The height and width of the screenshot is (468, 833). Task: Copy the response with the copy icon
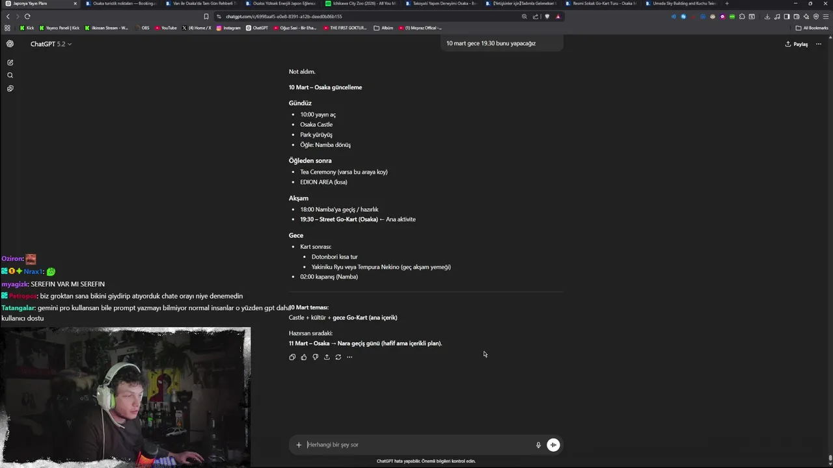coord(292,357)
